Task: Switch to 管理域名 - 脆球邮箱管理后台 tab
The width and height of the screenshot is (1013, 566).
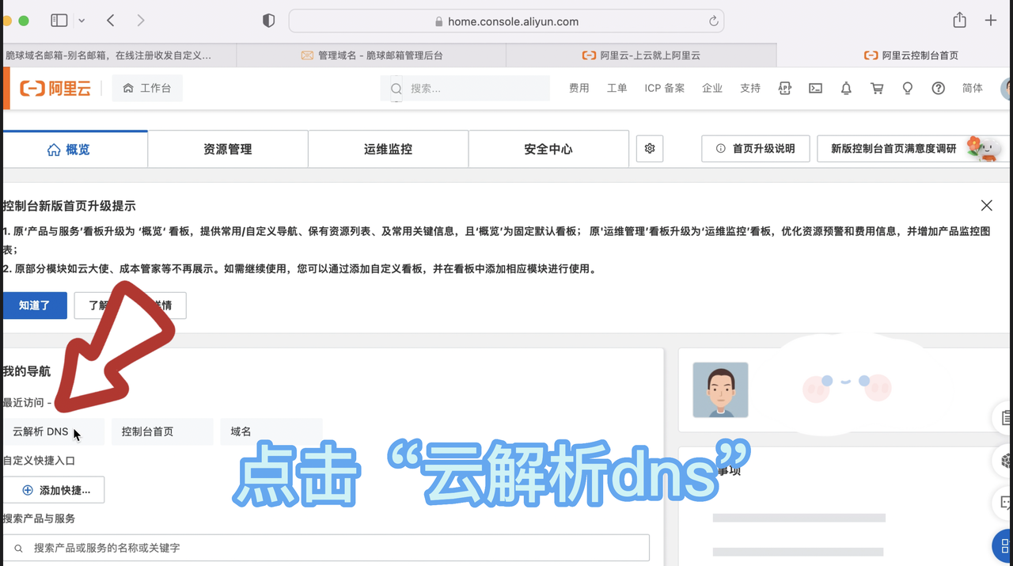Action: click(x=371, y=55)
